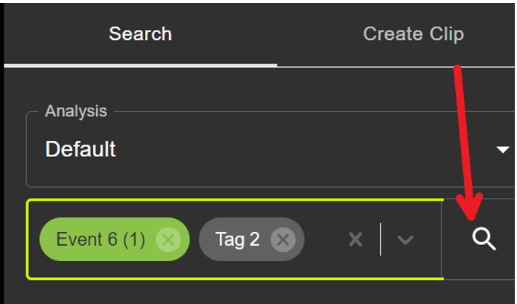
Task: Switch to the Search tab
Action: 141,34
